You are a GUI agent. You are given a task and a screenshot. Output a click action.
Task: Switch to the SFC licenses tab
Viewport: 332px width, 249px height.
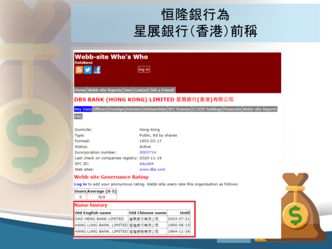pyautogui.click(x=179, y=109)
